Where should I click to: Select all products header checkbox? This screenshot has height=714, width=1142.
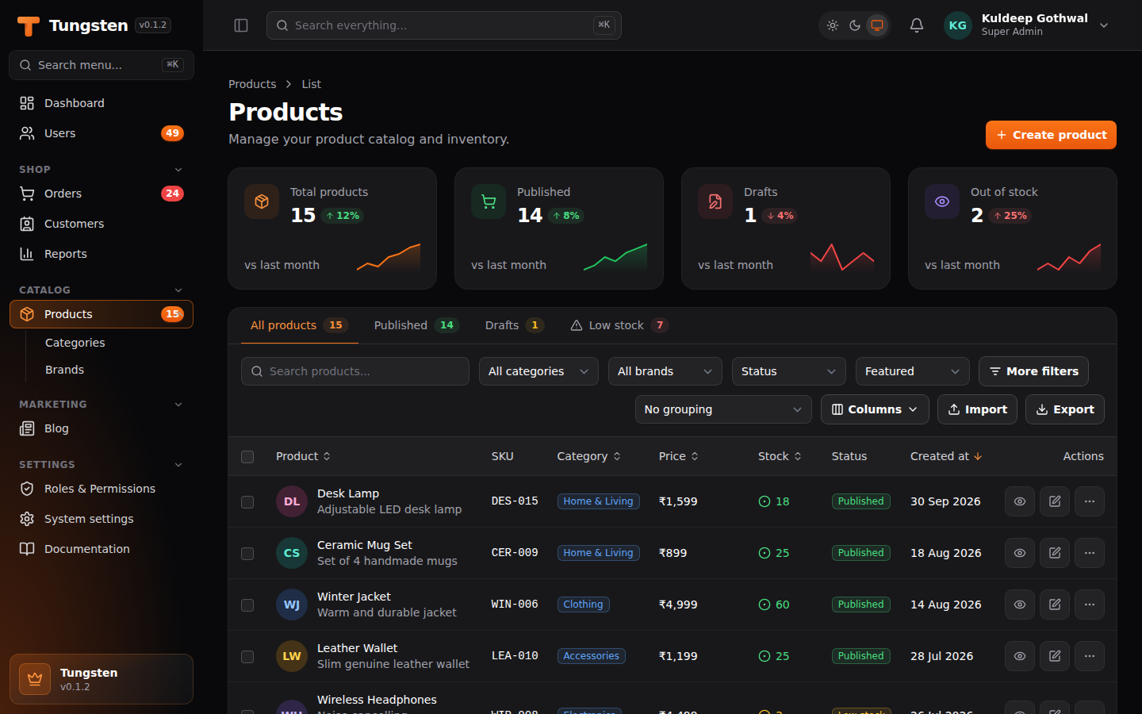247,457
